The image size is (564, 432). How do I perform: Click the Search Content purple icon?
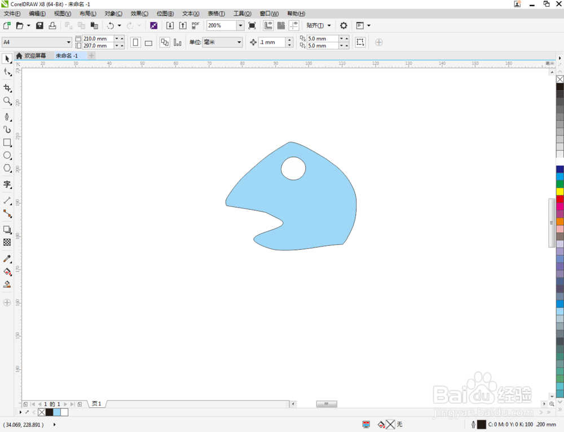click(153, 25)
